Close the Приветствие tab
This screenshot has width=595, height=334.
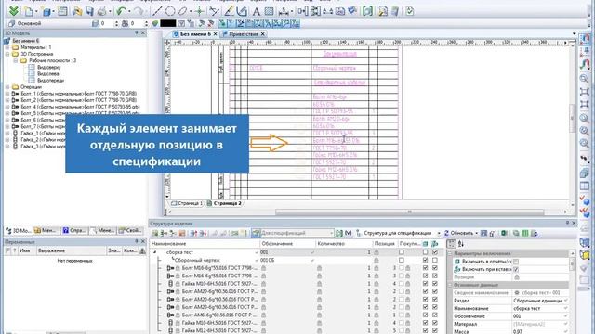tap(262, 34)
